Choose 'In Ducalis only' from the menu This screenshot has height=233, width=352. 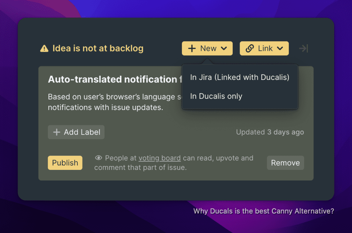coord(216,96)
